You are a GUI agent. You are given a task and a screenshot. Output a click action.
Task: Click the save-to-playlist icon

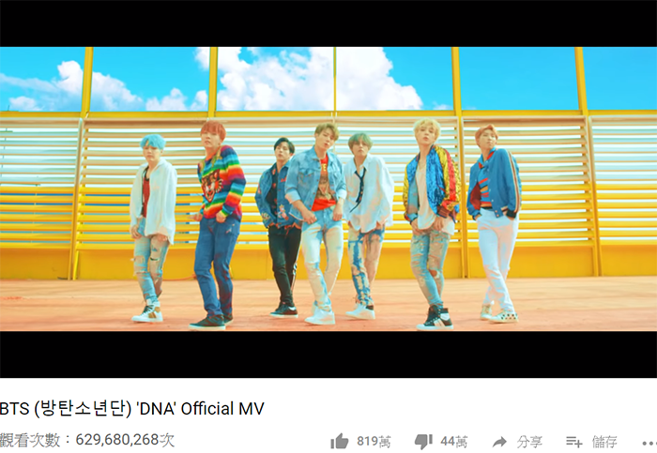574,442
